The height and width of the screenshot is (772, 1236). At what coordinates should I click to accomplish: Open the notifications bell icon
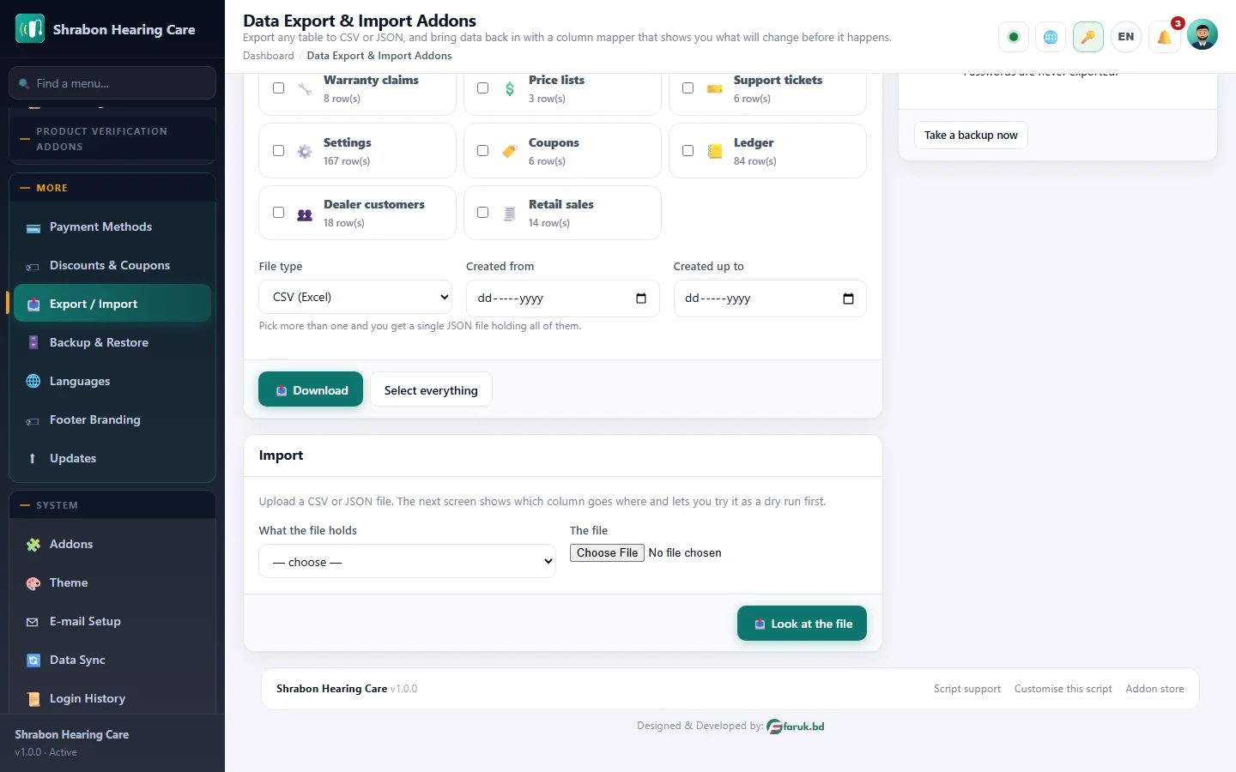(1164, 37)
